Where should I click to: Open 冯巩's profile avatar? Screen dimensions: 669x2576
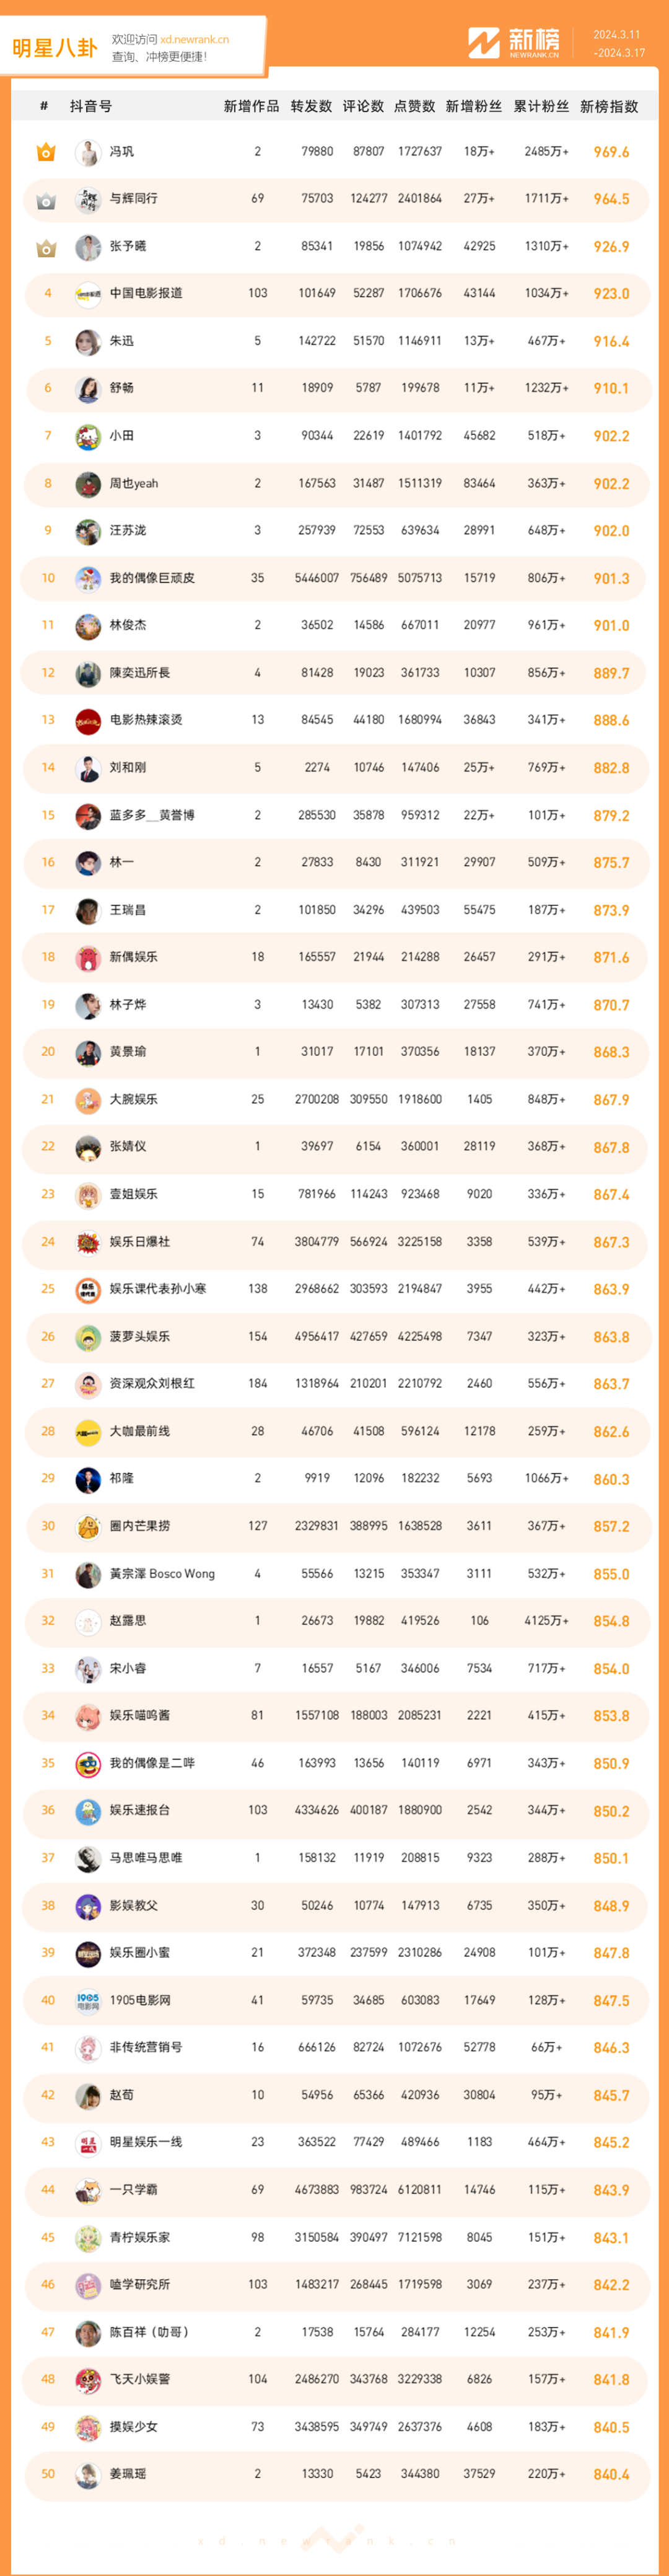[x=88, y=152]
